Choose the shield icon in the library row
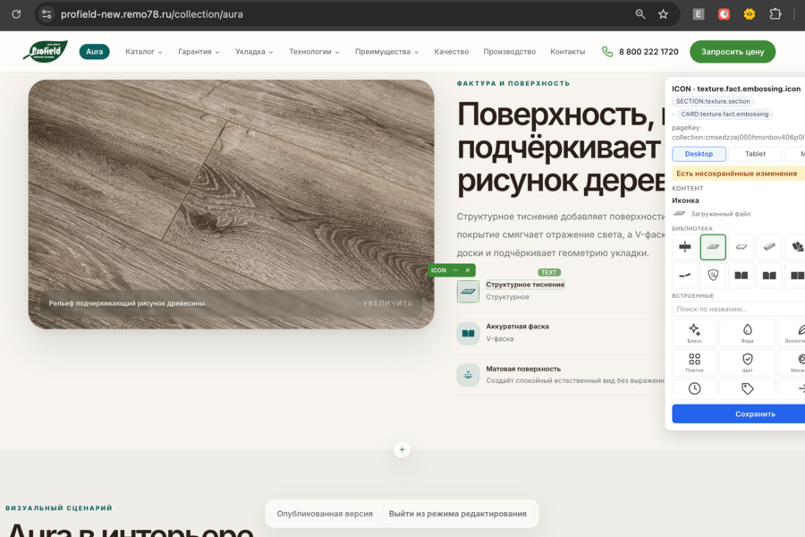This screenshot has width=805, height=537. (713, 276)
